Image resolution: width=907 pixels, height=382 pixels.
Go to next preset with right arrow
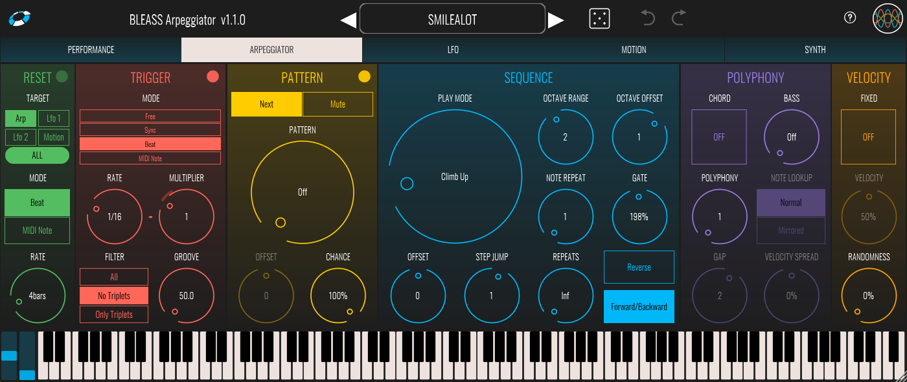click(x=556, y=20)
